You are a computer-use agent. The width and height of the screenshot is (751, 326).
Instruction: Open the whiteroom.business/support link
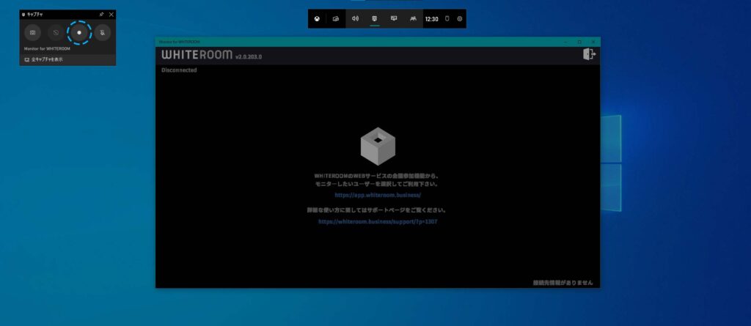378,222
